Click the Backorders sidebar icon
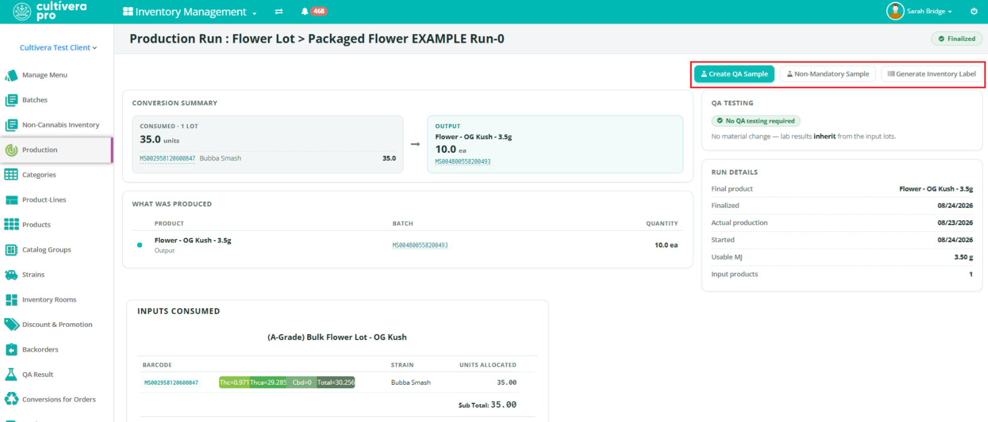 pyautogui.click(x=11, y=350)
